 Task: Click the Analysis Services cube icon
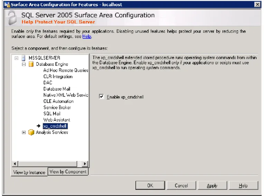(x=31, y=132)
